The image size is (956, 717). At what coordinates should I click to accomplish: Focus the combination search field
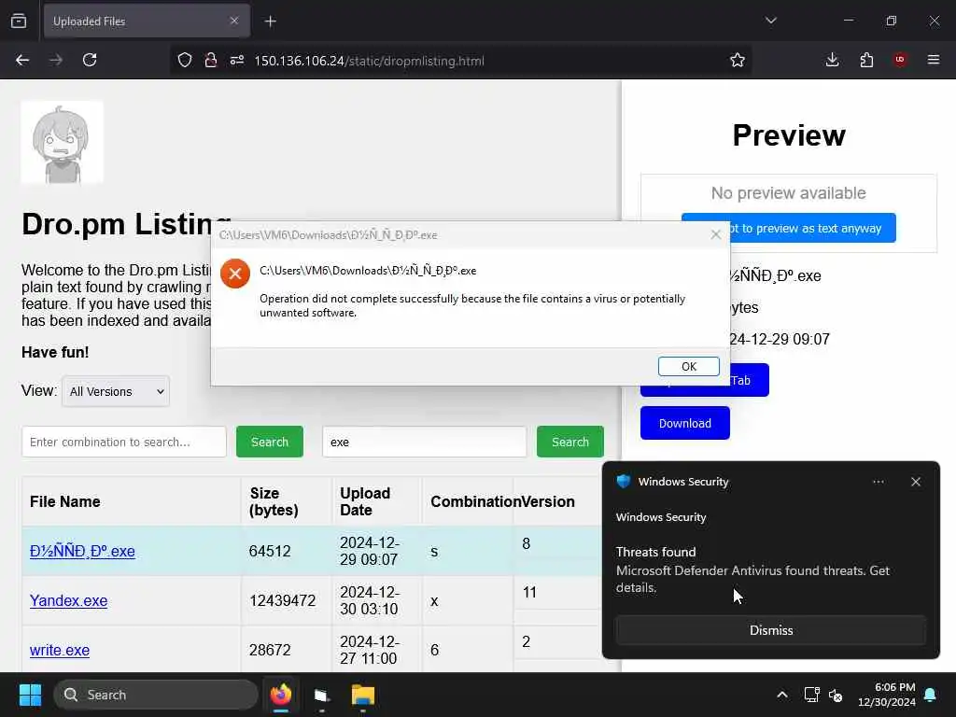pyautogui.click(x=124, y=442)
